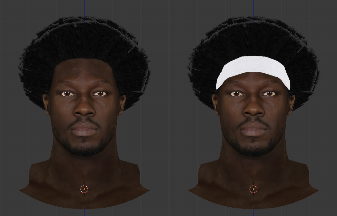Click the blue Z axis line above left model

[85, 7]
